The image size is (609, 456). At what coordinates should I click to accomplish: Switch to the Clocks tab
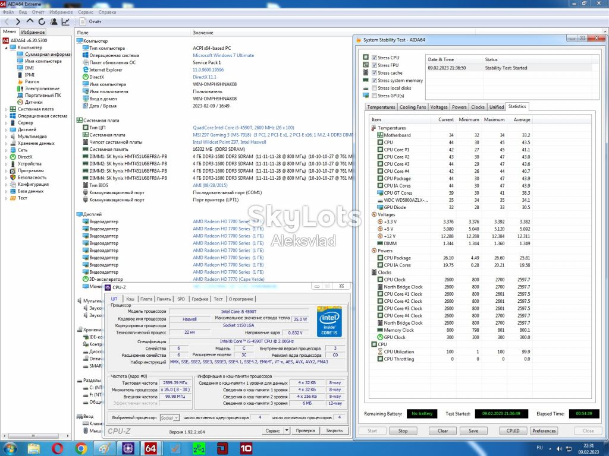click(478, 107)
